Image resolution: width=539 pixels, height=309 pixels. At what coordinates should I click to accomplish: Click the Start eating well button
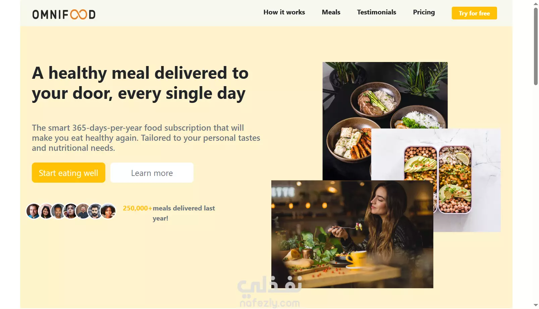(x=68, y=173)
